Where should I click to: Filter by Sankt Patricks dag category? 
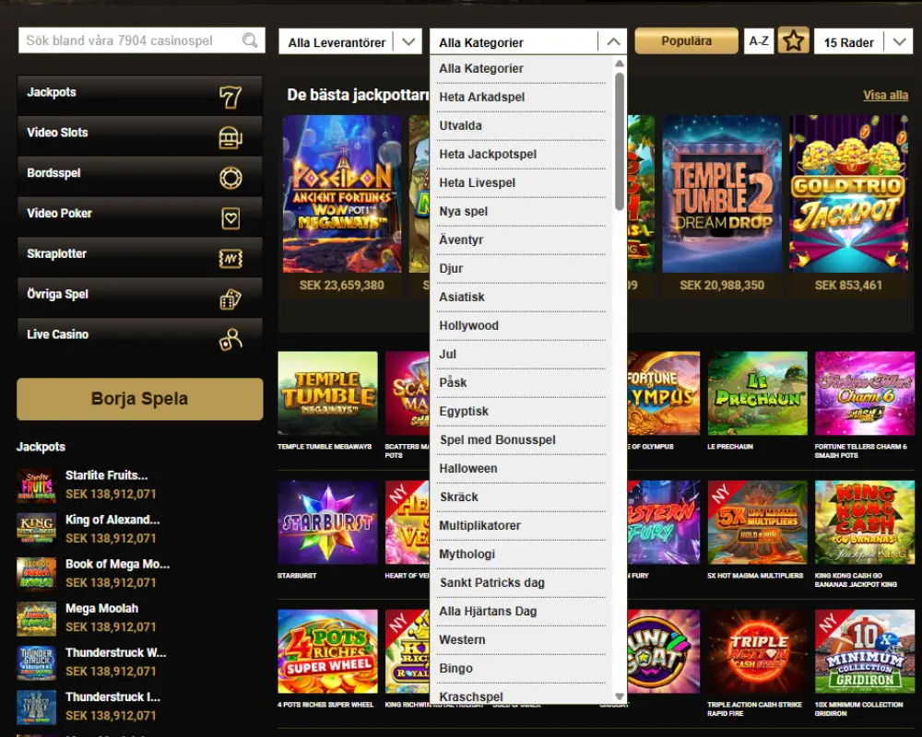[x=521, y=582]
